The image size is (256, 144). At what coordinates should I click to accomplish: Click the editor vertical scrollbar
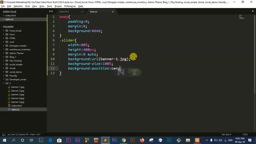pos(255,54)
